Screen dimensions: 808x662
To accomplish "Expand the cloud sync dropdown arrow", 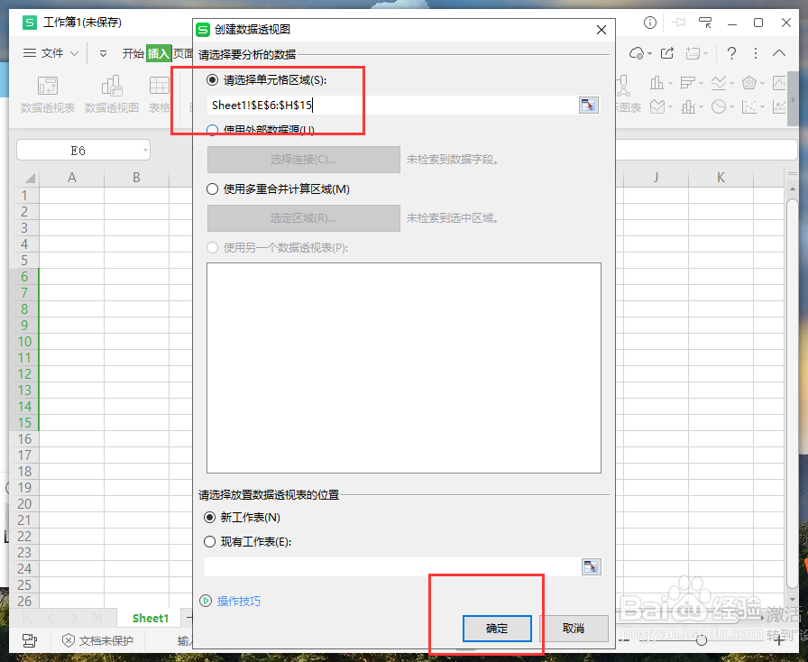I will [650, 53].
